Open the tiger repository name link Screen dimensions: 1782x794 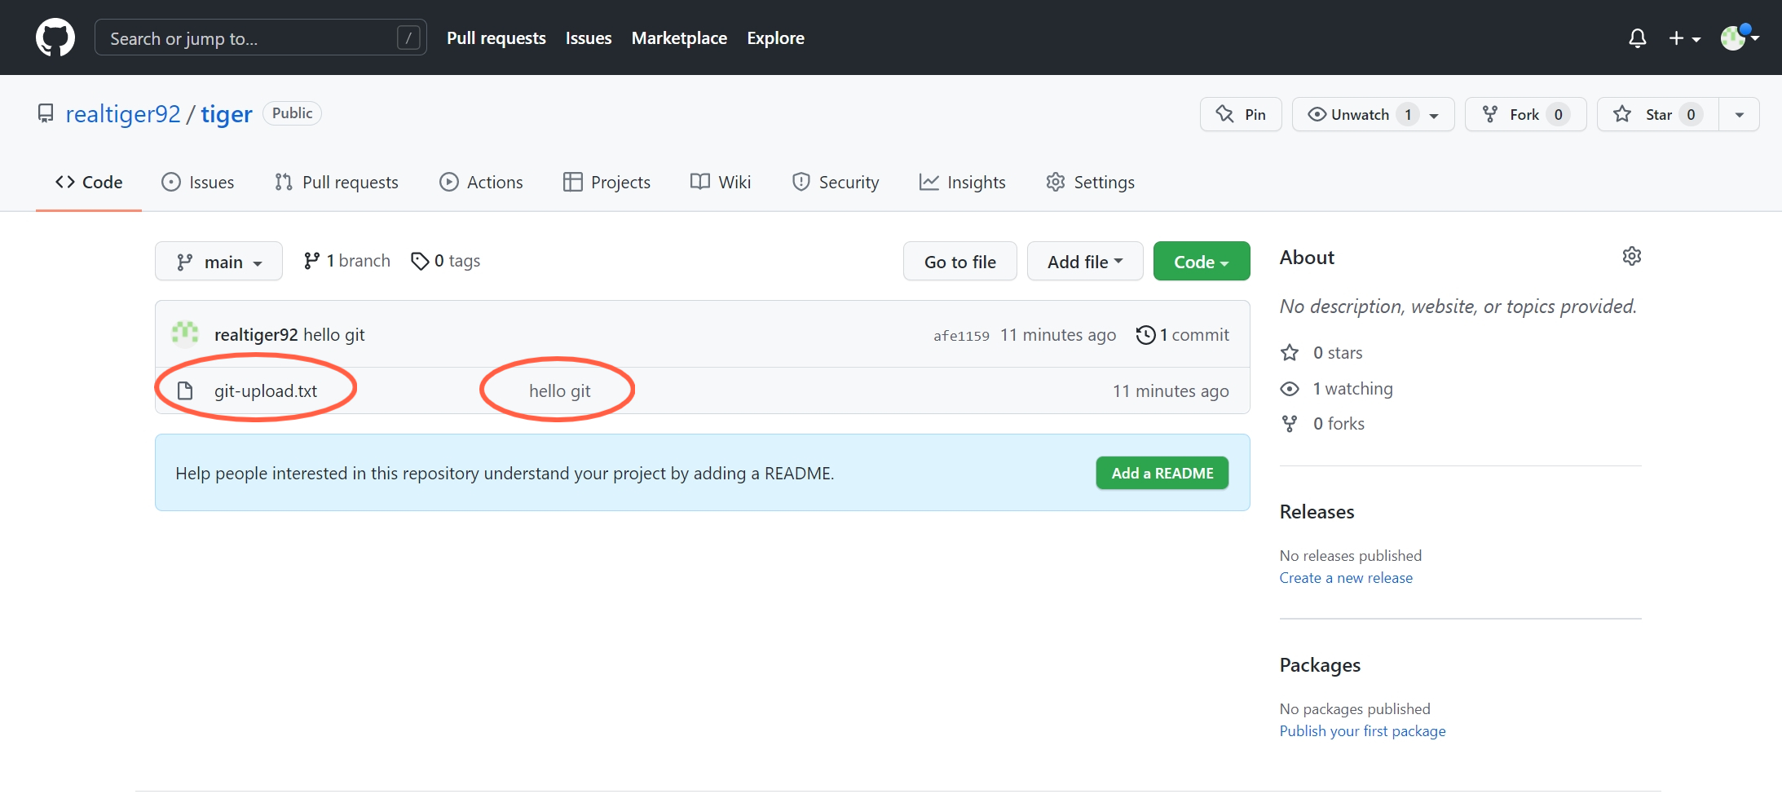pyautogui.click(x=227, y=114)
